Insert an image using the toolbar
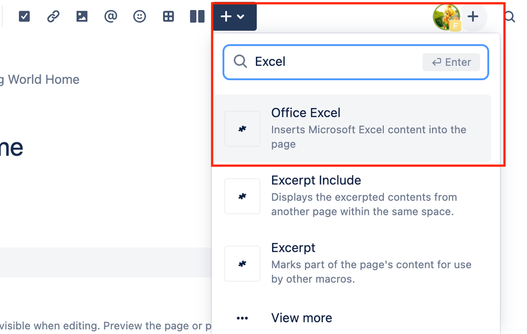527x334 pixels. click(x=82, y=16)
